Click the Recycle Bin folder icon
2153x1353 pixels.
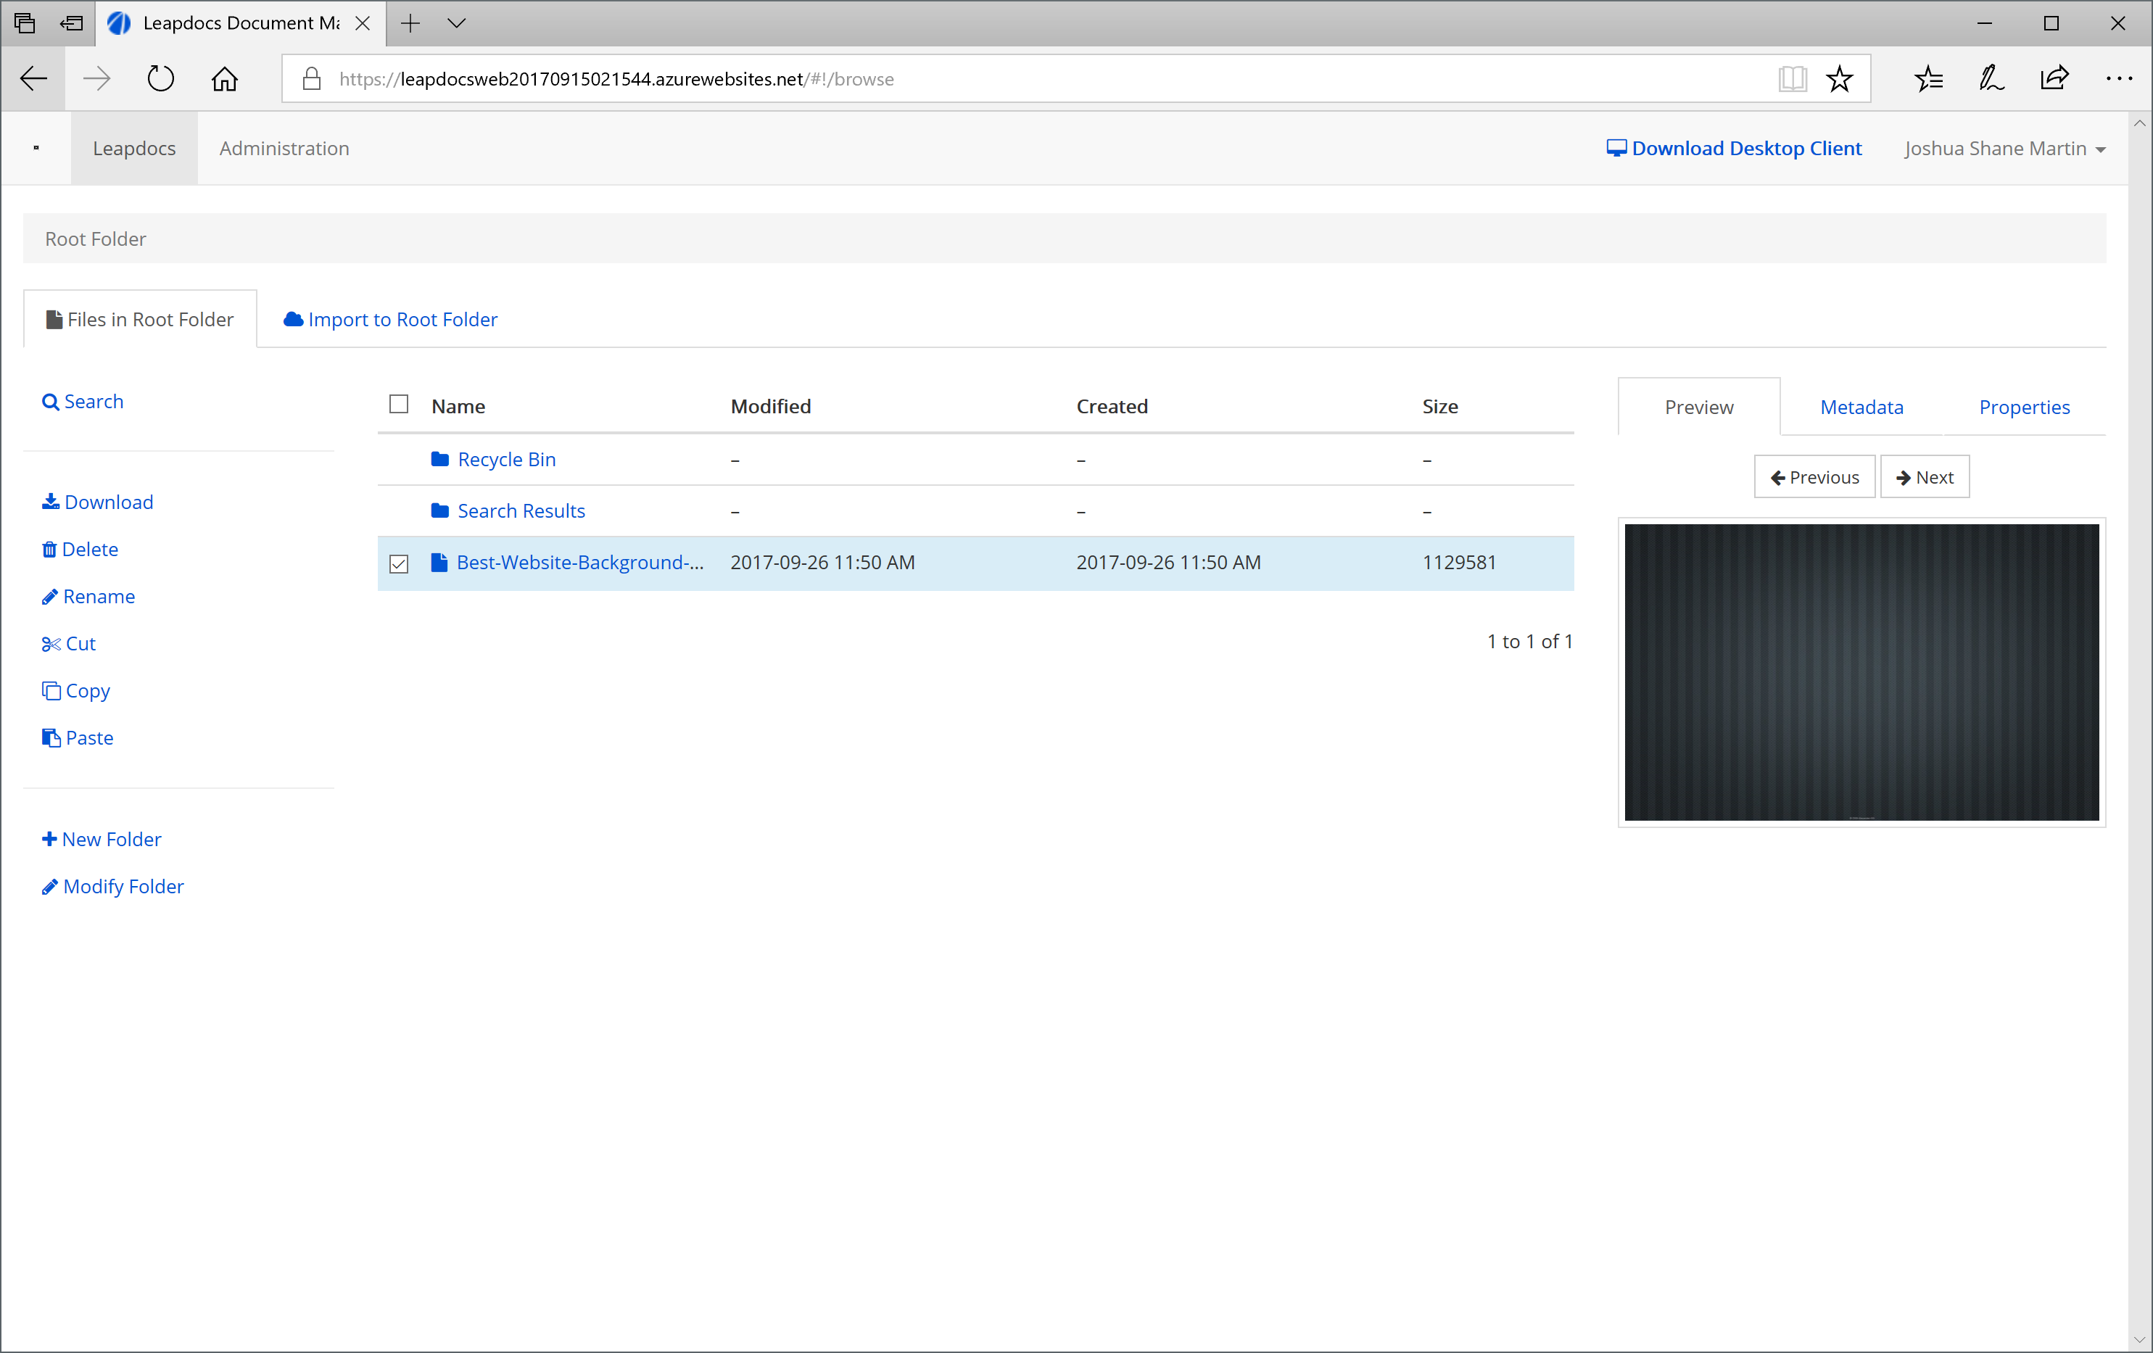pos(440,459)
